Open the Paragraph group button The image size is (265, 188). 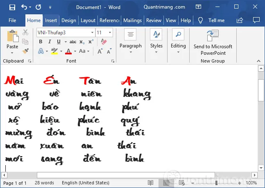131,41
